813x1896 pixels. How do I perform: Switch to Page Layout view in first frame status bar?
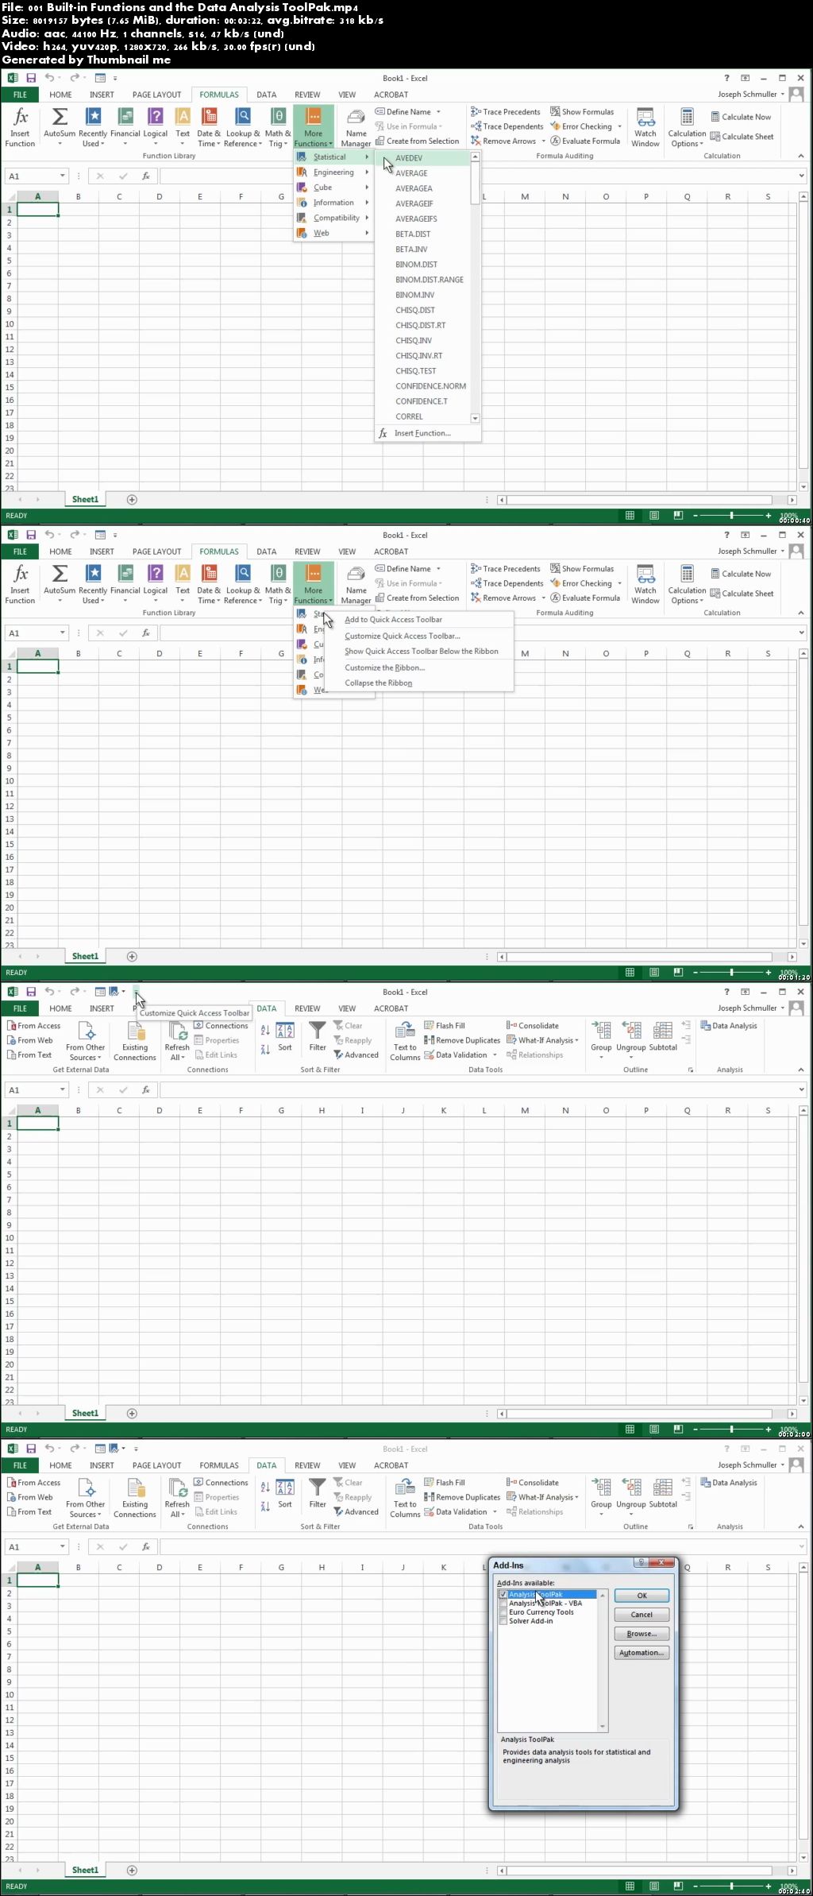pyautogui.click(x=654, y=516)
